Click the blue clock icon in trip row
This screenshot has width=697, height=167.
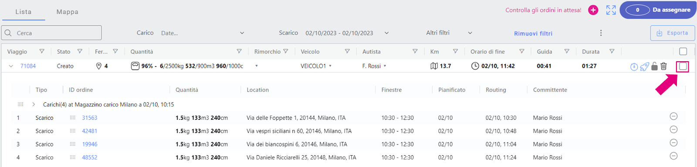click(634, 66)
